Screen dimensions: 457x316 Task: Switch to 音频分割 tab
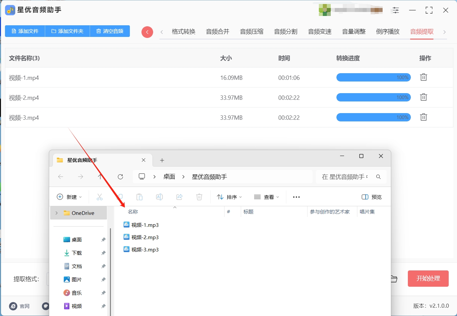(x=286, y=32)
